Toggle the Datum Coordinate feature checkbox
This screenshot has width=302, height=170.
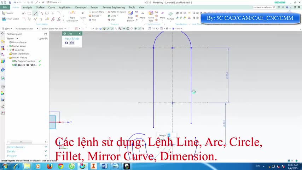(14, 61)
